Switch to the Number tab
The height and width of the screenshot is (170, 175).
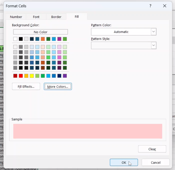click(16, 17)
